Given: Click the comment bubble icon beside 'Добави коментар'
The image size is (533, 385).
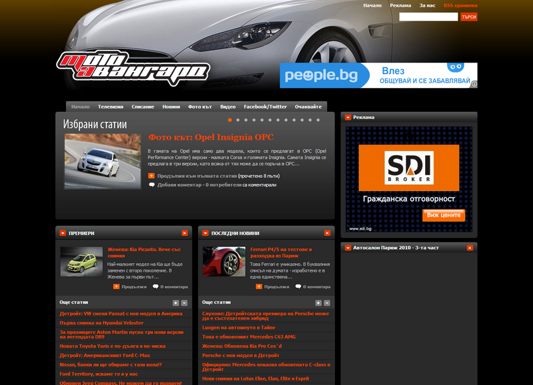Looking at the screenshot, I should pos(152,185).
